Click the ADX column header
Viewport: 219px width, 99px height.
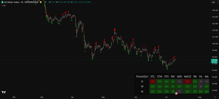179,76
